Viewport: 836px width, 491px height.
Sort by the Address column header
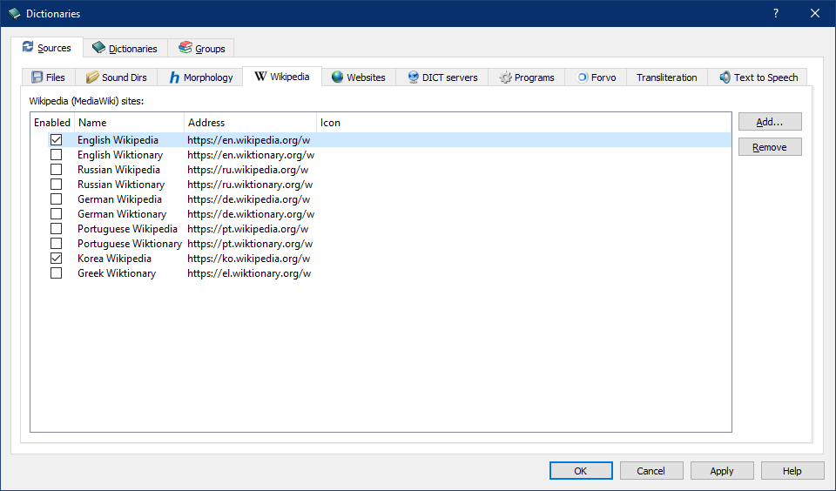pyautogui.click(x=250, y=123)
